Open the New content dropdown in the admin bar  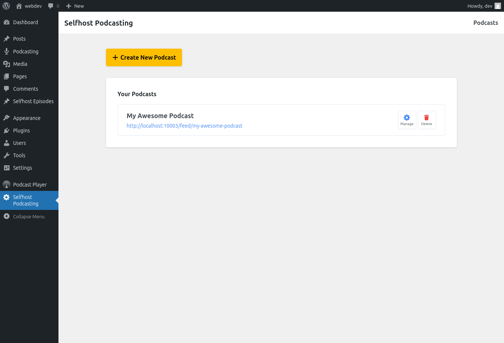(75, 6)
